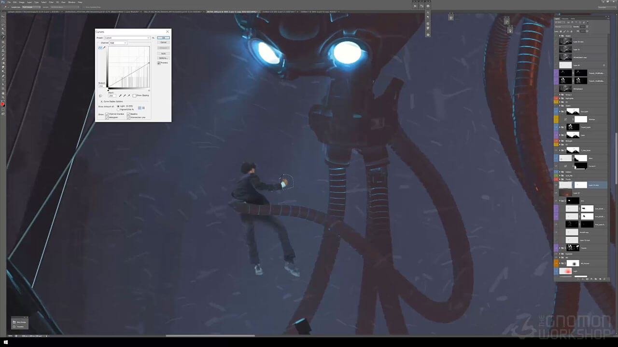Click the Output value field in Curves

101,86
